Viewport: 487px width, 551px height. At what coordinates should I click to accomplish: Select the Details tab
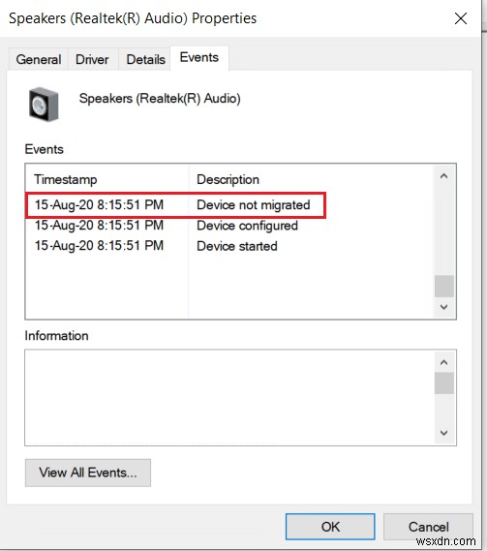tap(145, 59)
